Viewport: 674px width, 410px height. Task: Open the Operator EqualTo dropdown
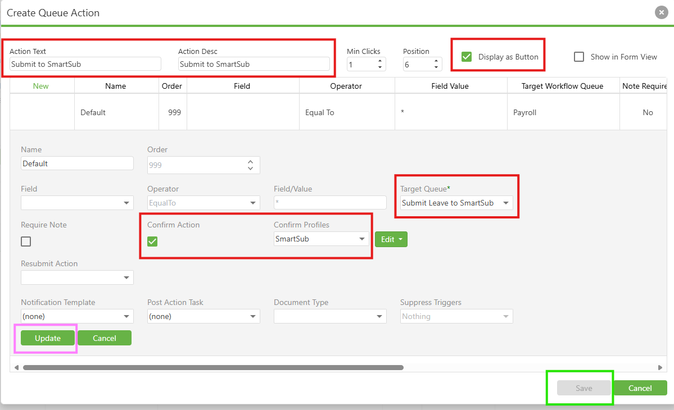[203, 203]
